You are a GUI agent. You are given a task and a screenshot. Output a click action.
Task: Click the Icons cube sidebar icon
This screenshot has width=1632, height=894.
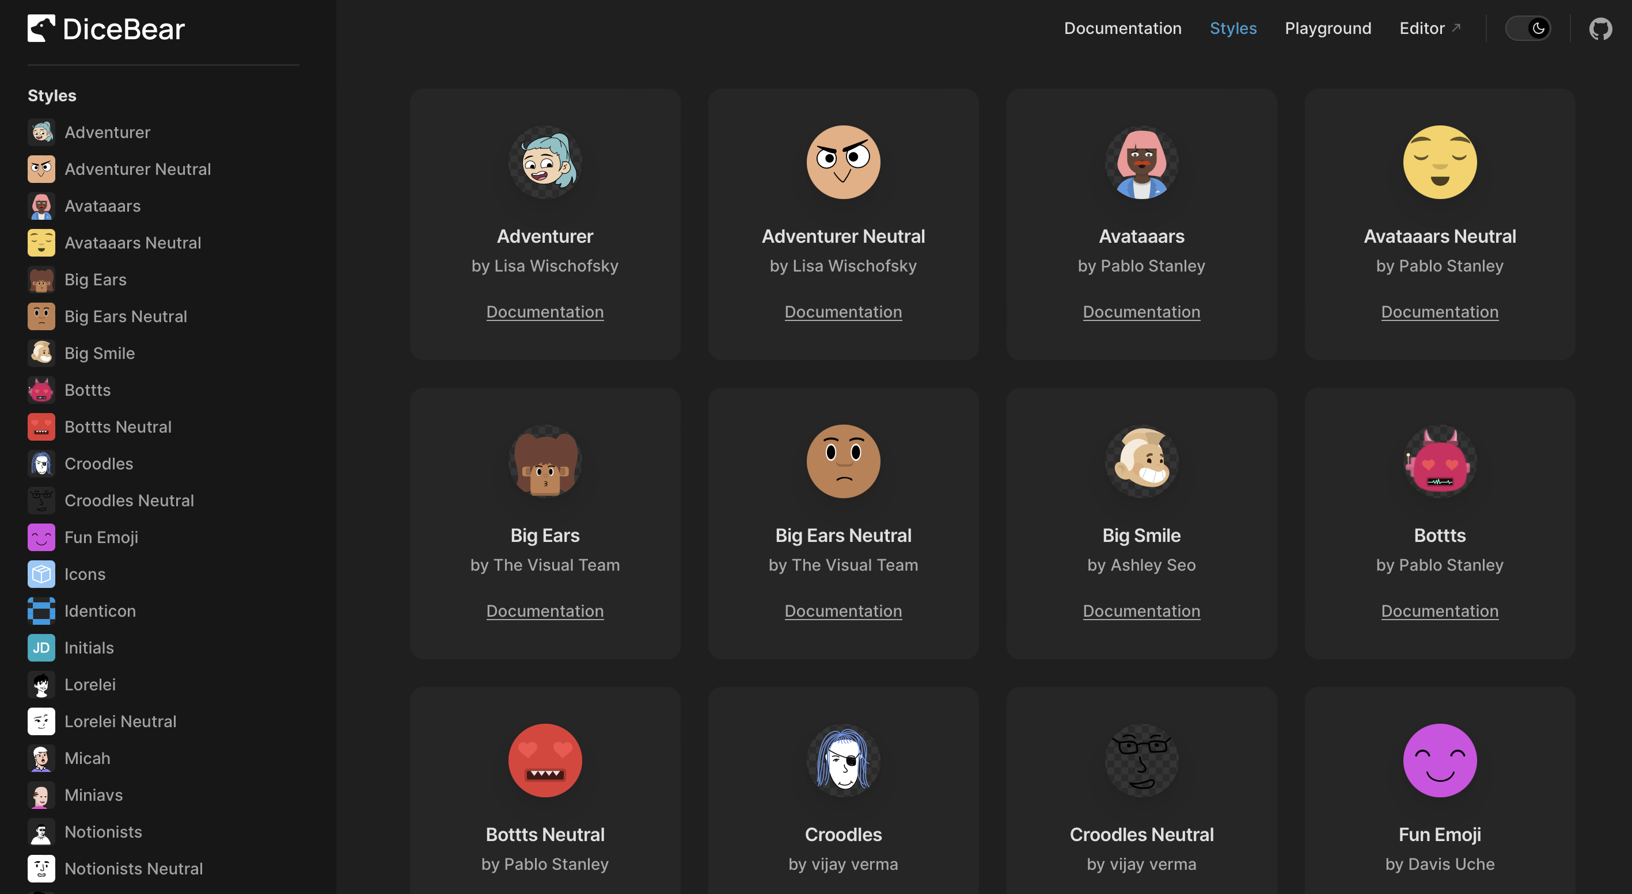(41, 574)
